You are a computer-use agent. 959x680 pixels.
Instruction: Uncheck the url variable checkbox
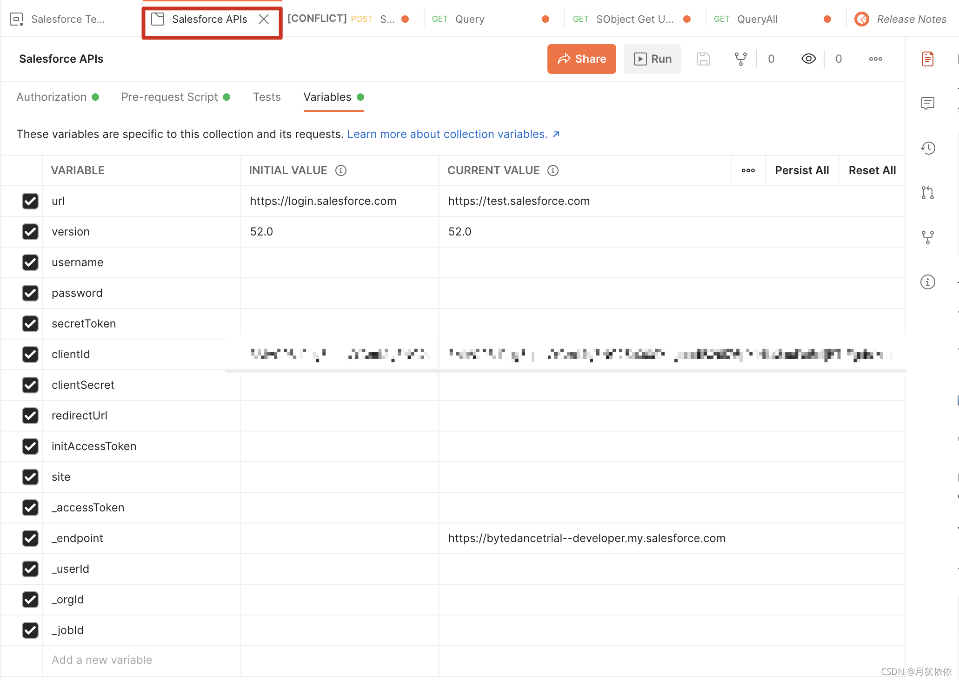tap(30, 201)
